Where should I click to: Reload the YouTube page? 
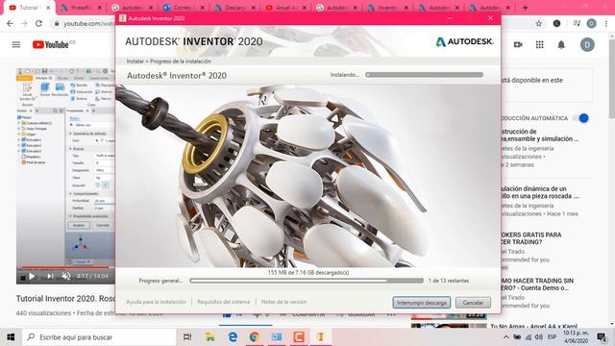tap(38, 23)
